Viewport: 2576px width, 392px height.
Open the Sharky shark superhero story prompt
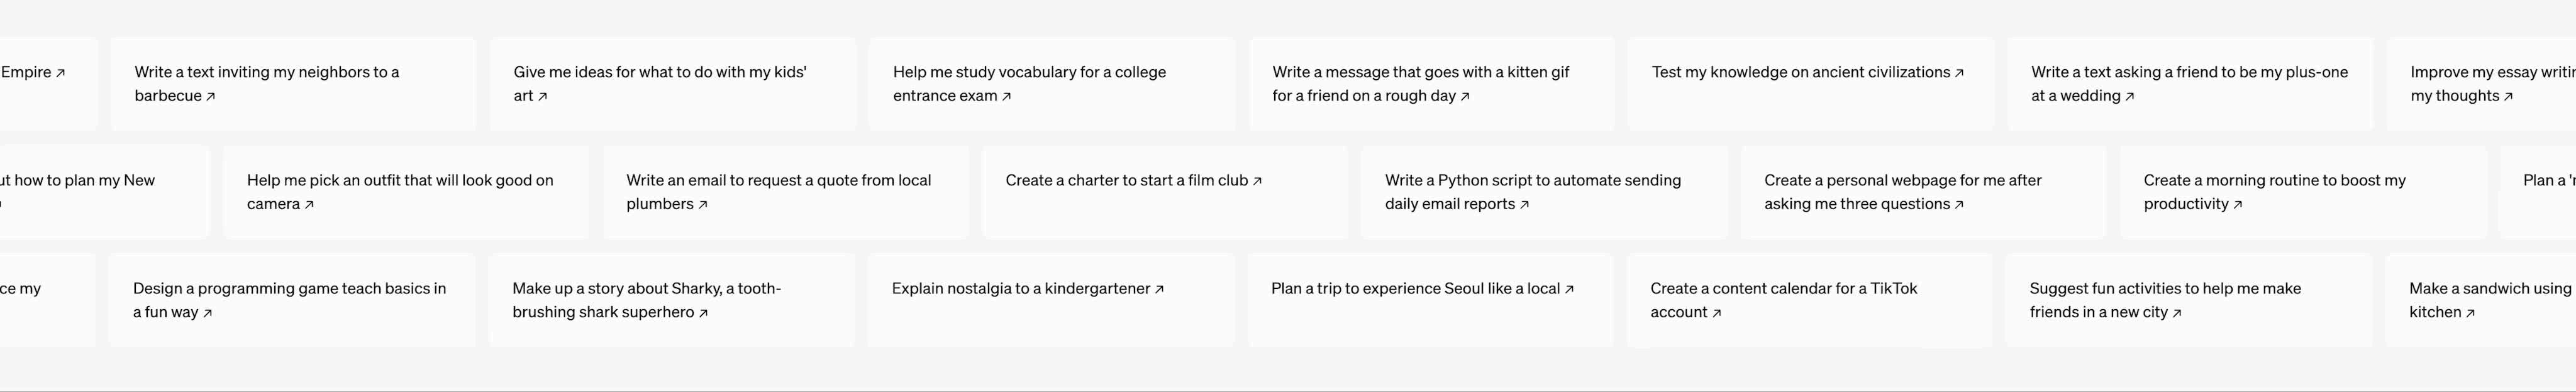click(671, 300)
